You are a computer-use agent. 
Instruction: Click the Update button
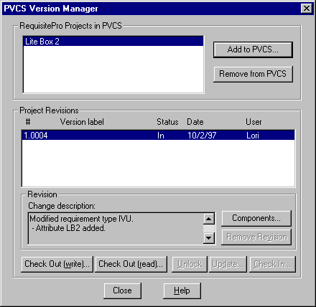[x=228, y=264]
